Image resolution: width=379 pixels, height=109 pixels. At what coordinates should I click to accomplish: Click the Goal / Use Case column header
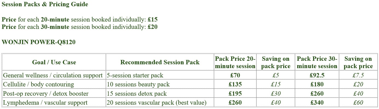[54, 62]
